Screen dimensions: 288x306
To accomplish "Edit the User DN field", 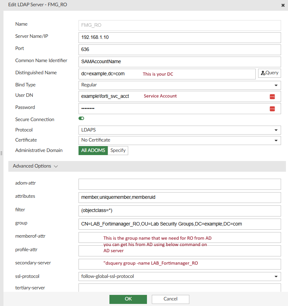I will [x=180, y=96].
